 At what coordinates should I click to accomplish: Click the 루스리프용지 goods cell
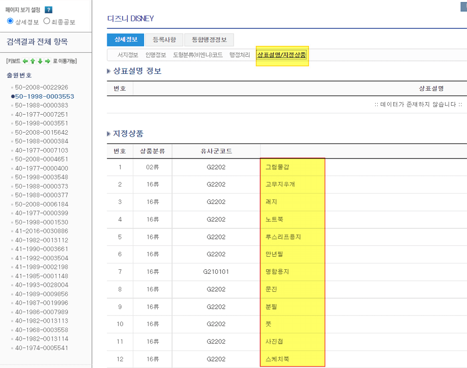(283, 237)
